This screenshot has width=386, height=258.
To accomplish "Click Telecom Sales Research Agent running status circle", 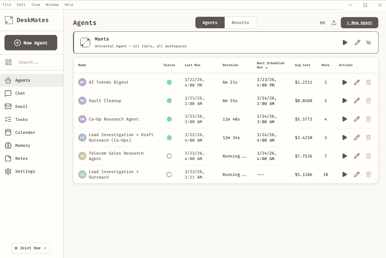I will coord(169,156).
